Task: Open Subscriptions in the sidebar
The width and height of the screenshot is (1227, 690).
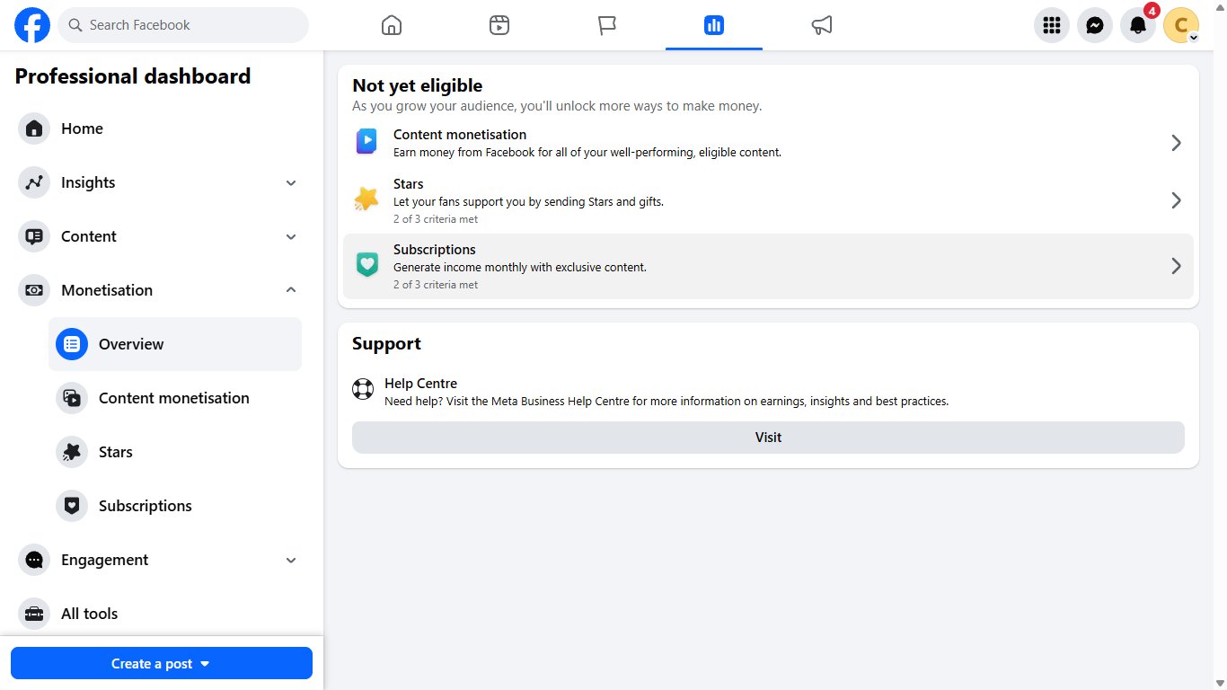Action: [x=175, y=506]
